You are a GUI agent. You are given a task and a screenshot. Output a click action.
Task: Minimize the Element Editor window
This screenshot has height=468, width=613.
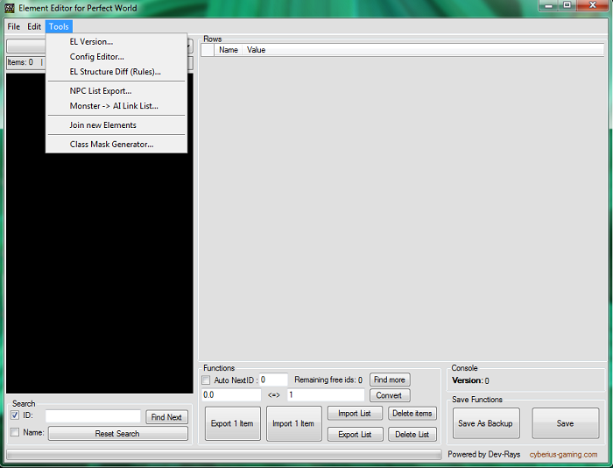[548, 5]
